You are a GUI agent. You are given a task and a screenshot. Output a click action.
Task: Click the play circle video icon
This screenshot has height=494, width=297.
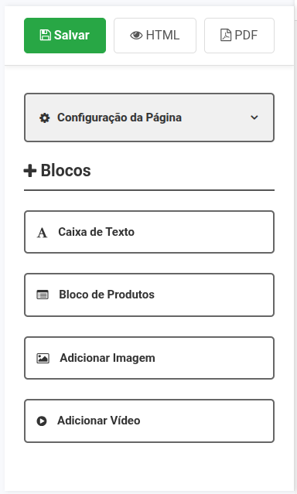point(42,421)
